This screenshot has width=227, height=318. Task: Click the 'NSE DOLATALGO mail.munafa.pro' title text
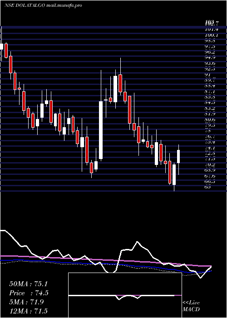click(x=43, y=5)
